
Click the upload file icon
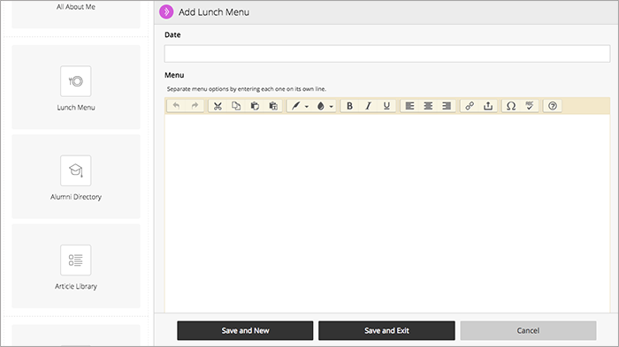click(488, 106)
